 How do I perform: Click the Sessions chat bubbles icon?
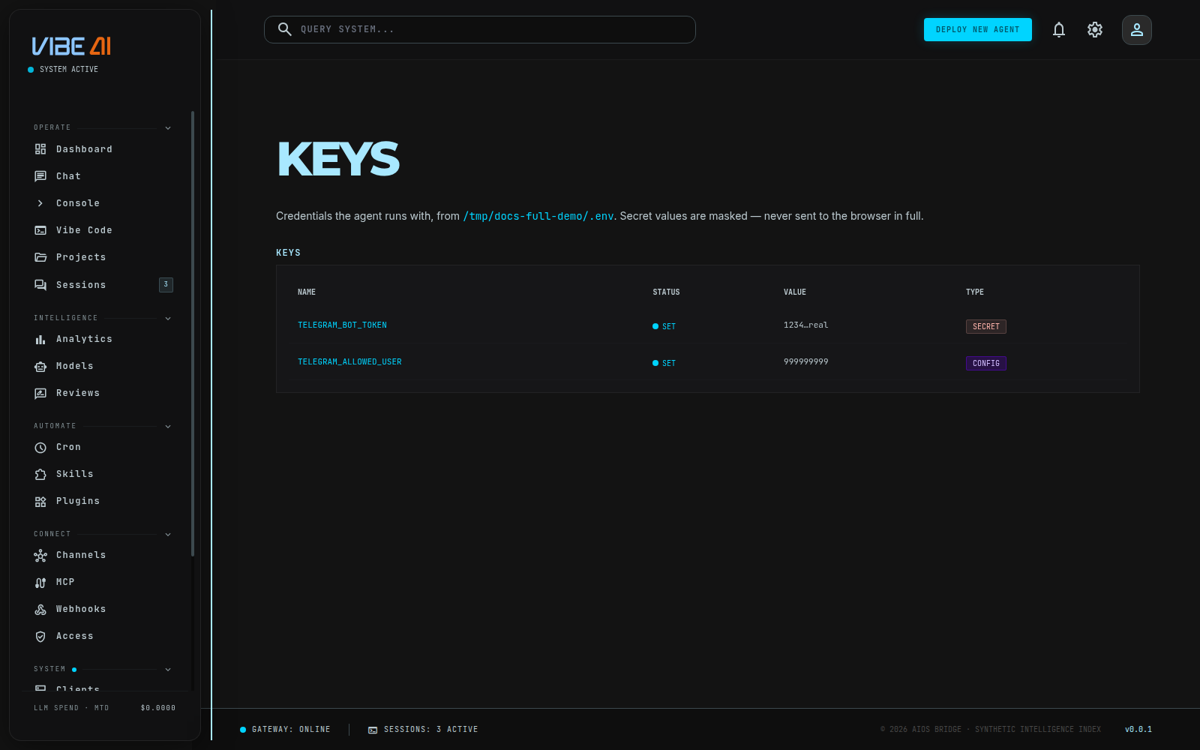coord(40,285)
